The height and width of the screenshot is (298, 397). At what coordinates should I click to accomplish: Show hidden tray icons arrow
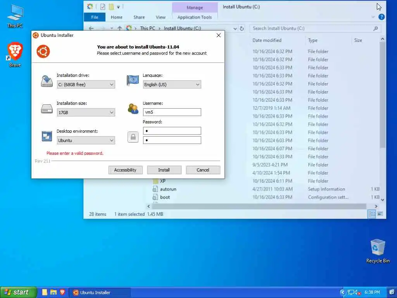342,293
